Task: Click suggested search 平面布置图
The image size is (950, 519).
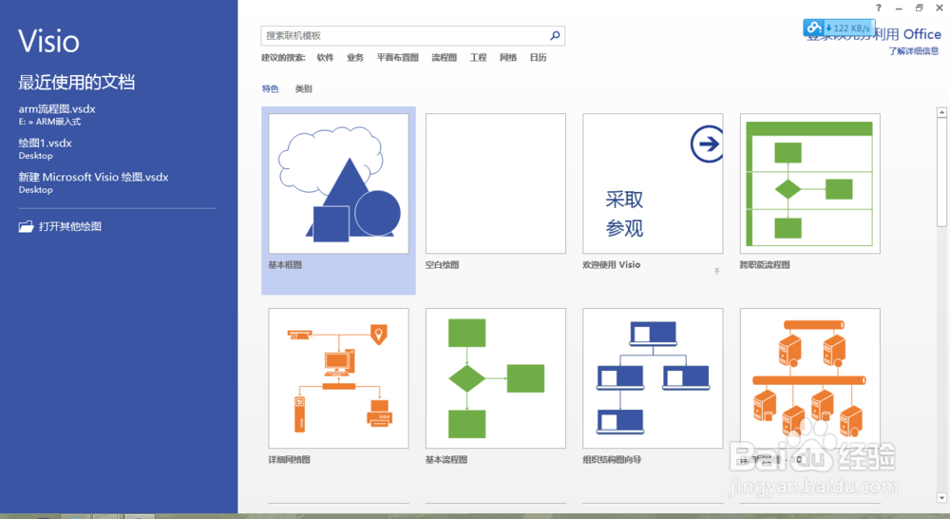Action: coord(397,58)
